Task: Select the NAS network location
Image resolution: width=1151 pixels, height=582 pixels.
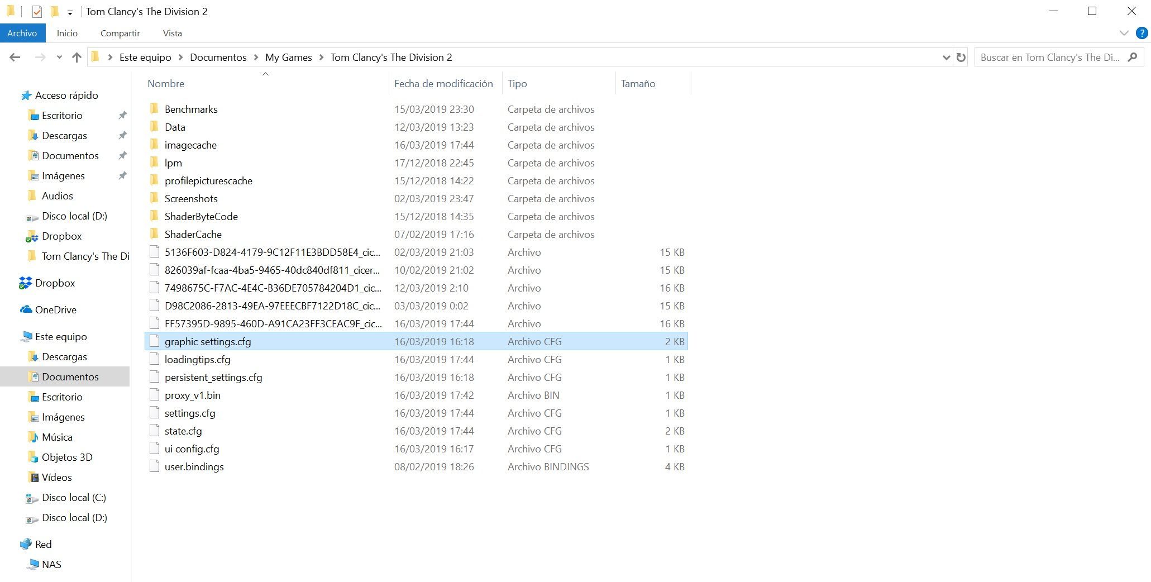Action: (x=51, y=565)
